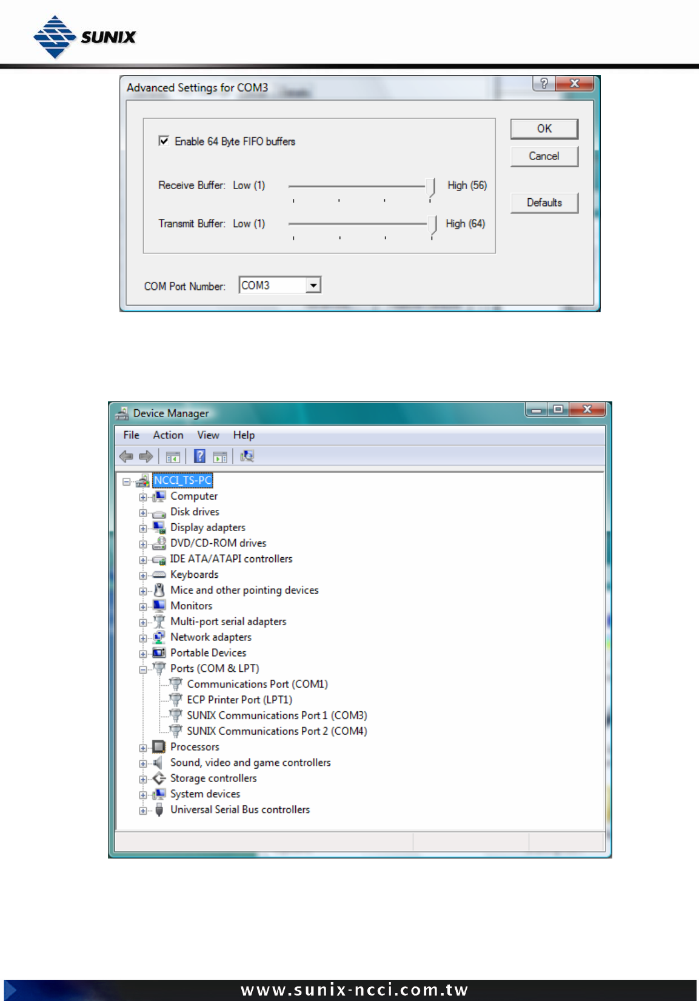
Task: Click the Keyboards category icon
Action: point(159,575)
